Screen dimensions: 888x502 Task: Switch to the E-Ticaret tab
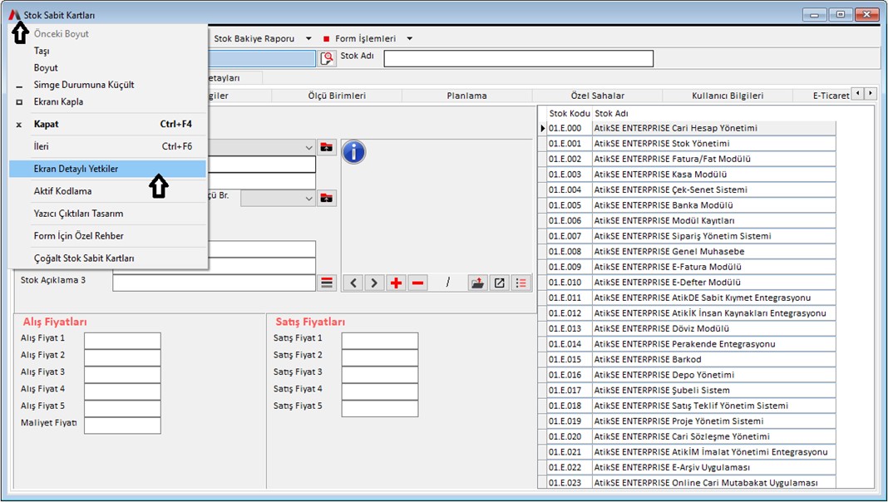coord(831,96)
